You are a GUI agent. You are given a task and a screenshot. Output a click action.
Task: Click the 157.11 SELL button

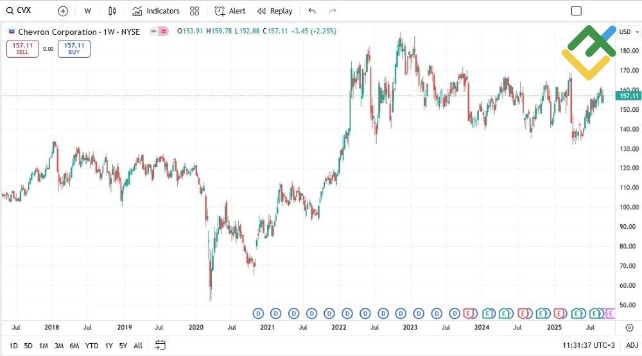[x=22, y=48]
